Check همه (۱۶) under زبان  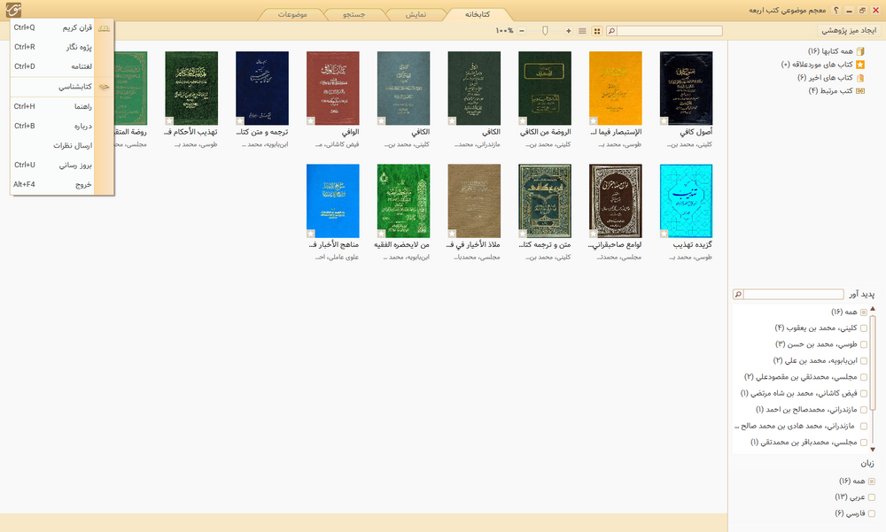click(871, 482)
